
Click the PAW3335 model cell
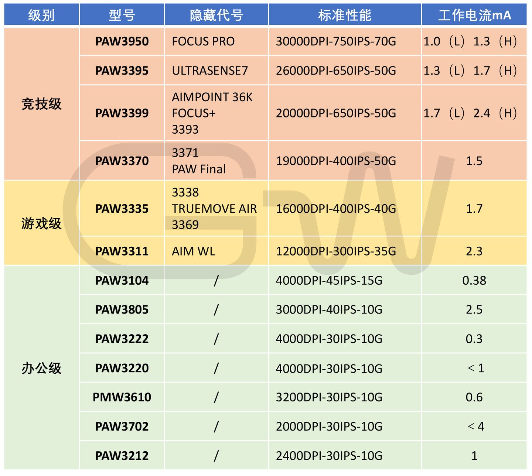pos(122,209)
